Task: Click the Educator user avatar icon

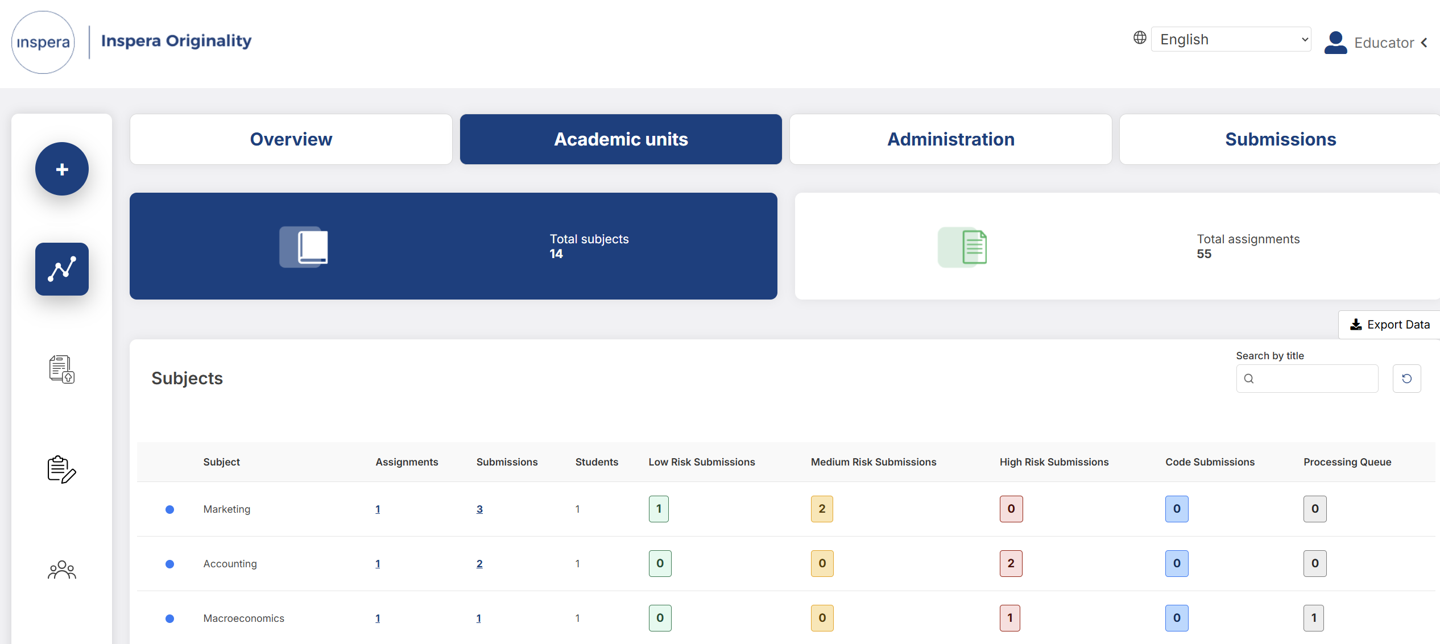Action: point(1335,43)
